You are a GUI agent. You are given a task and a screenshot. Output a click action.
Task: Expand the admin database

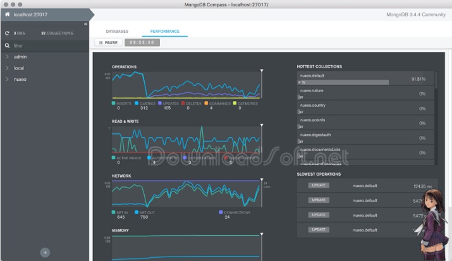(7, 57)
